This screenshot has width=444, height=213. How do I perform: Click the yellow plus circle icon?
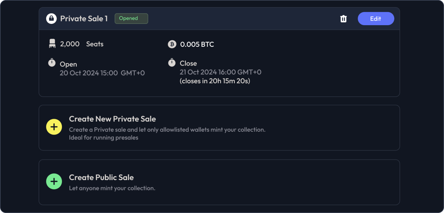[54, 127]
